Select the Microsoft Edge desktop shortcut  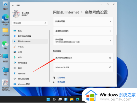click(x=5, y=20)
